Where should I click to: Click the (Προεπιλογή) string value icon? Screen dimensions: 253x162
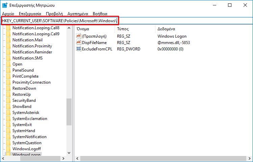[79, 36]
